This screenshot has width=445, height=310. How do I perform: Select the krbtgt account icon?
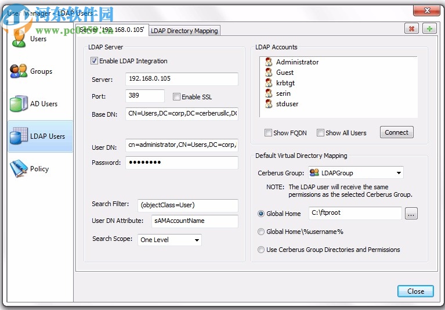(x=269, y=82)
